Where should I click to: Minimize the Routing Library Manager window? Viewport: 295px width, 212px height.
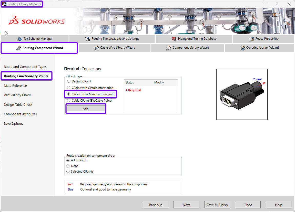(266, 4)
